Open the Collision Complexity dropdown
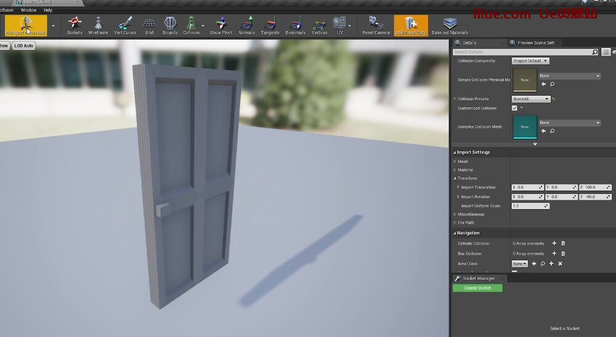This screenshot has height=337, width=616. click(x=530, y=61)
